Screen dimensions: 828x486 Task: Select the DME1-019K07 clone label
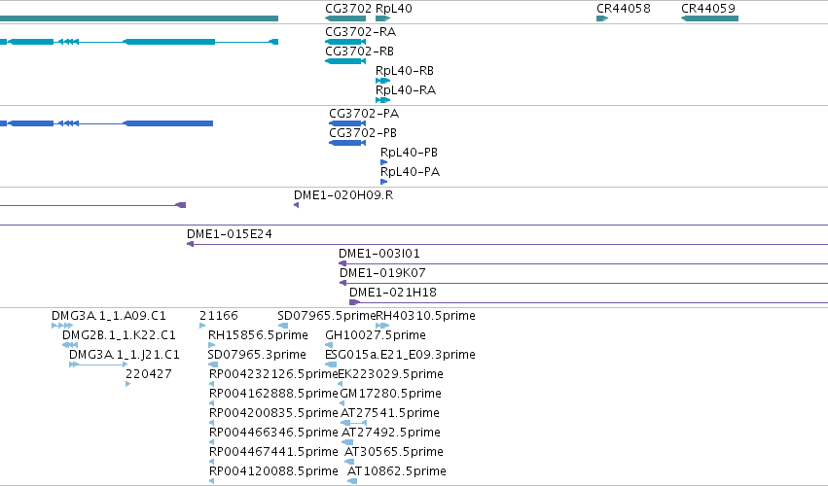pyautogui.click(x=382, y=273)
